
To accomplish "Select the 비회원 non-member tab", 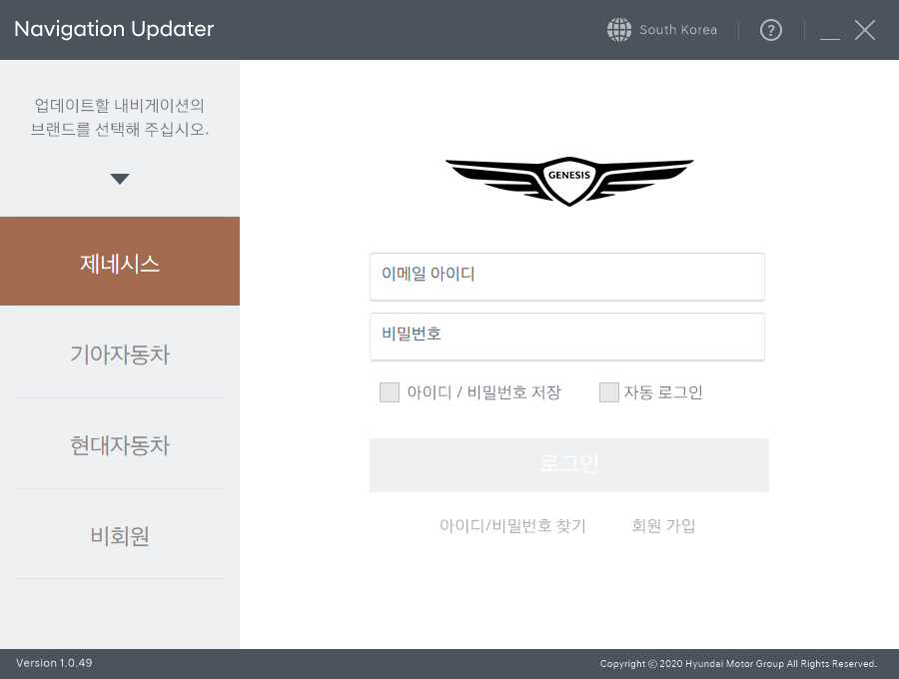I will (120, 534).
